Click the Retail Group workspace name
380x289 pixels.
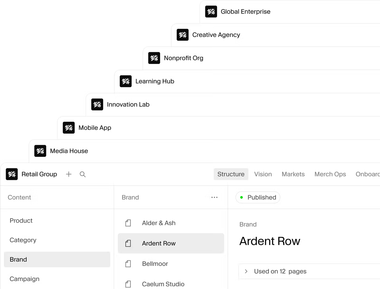[39, 174]
